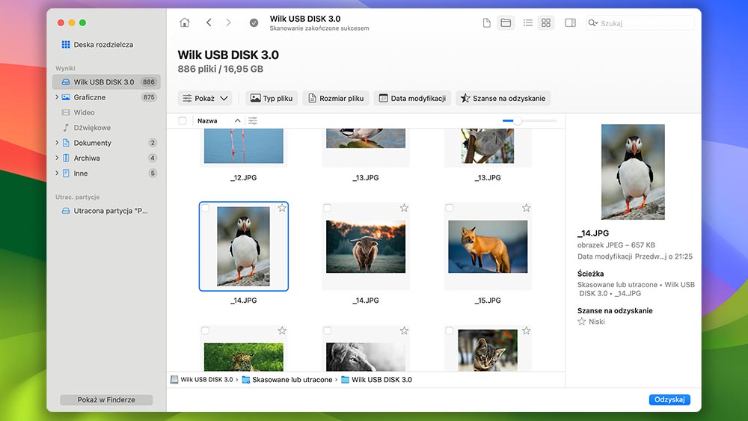Toggle Nazwa sort order arrow
748x421 pixels.
(x=237, y=120)
